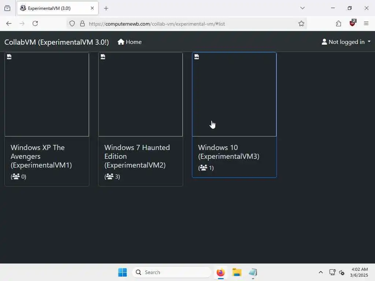Click the forward navigation arrow
375x281 pixels.
pos(22,24)
